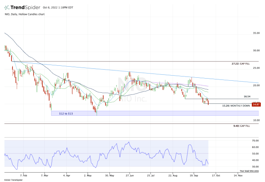The width and height of the screenshot is (265, 182).
Task: Select the 7. Feb date axis marker
Action: click(24, 175)
